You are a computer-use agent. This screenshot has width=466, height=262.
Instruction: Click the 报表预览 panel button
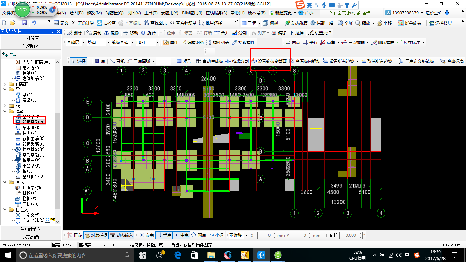coord(31,237)
